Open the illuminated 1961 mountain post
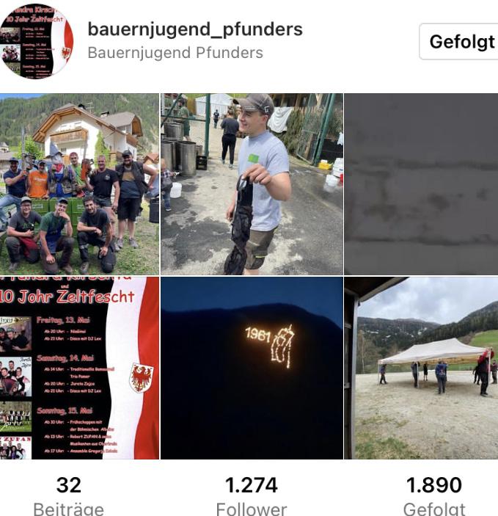The image size is (498, 516). [x=252, y=368]
